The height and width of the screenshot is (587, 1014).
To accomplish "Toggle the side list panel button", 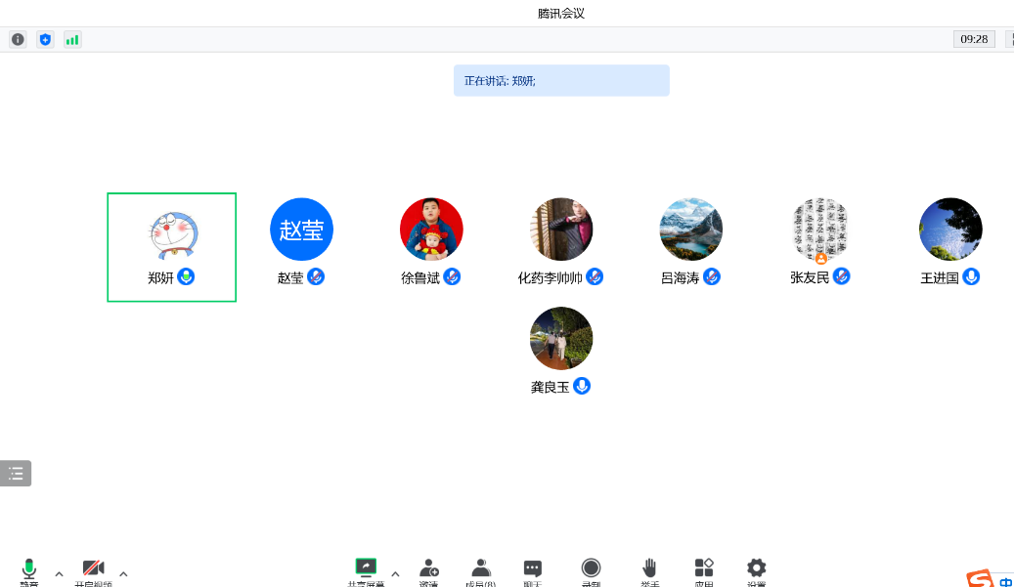I will (x=16, y=474).
